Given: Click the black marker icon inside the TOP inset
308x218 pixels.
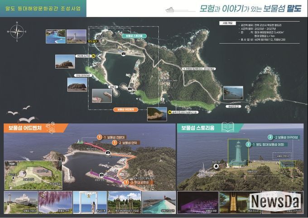Looking at the screenshot, I should pyautogui.click(x=13, y=178).
